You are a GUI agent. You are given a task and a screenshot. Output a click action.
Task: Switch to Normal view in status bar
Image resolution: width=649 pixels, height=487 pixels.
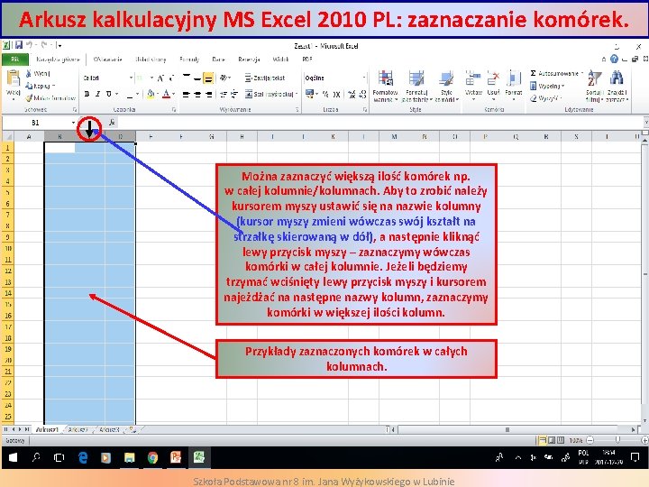[x=543, y=441]
